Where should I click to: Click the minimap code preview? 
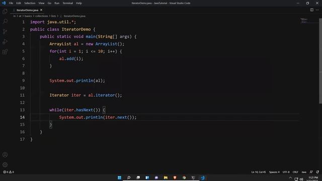pos(304,21)
